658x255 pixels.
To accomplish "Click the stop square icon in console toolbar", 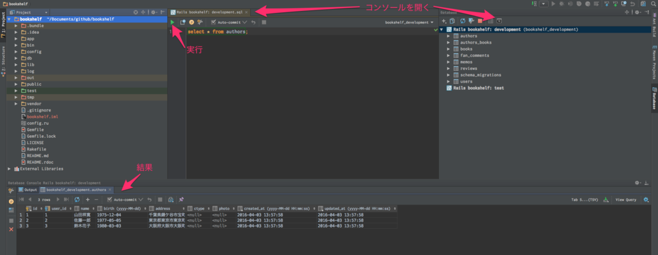I will pyautogui.click(x=263, y=22).
